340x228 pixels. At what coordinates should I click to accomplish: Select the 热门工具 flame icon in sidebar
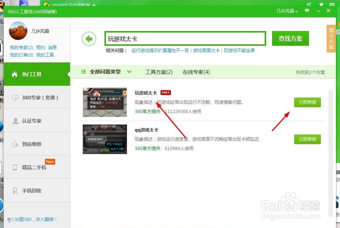pyautogui.click(x=15, y=74)
